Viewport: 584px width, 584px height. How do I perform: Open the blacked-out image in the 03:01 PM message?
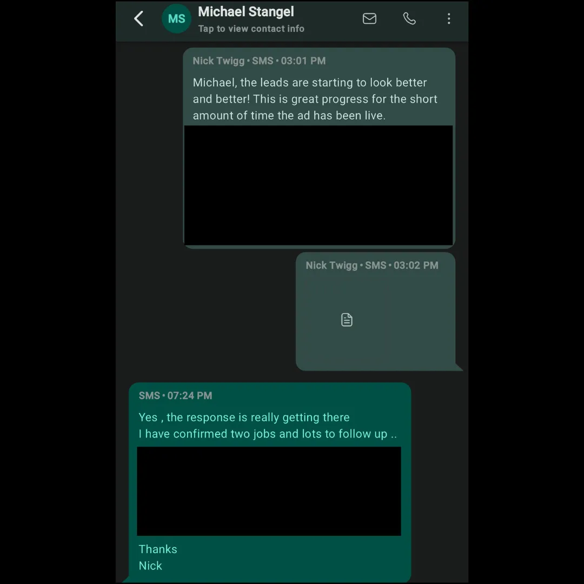pyautogui.click(x=318, y=185)
